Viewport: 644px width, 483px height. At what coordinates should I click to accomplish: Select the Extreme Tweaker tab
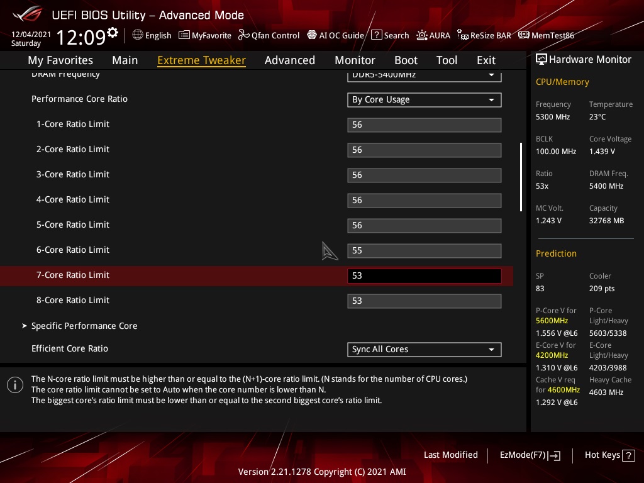pyautogui.click(x=202, y=60)
